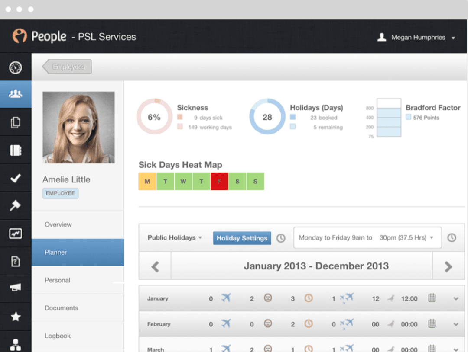468x352 pixels.
Task: Open the Public Holidays dropdown
Action: coord(174,237)
